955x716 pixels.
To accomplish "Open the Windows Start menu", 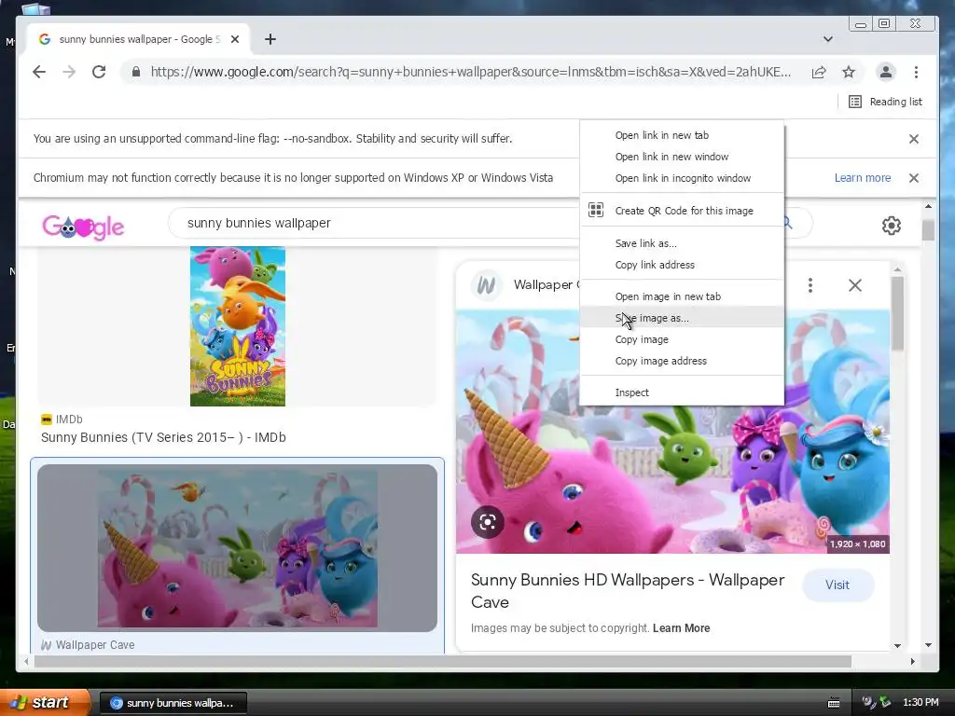I will 45,703.
